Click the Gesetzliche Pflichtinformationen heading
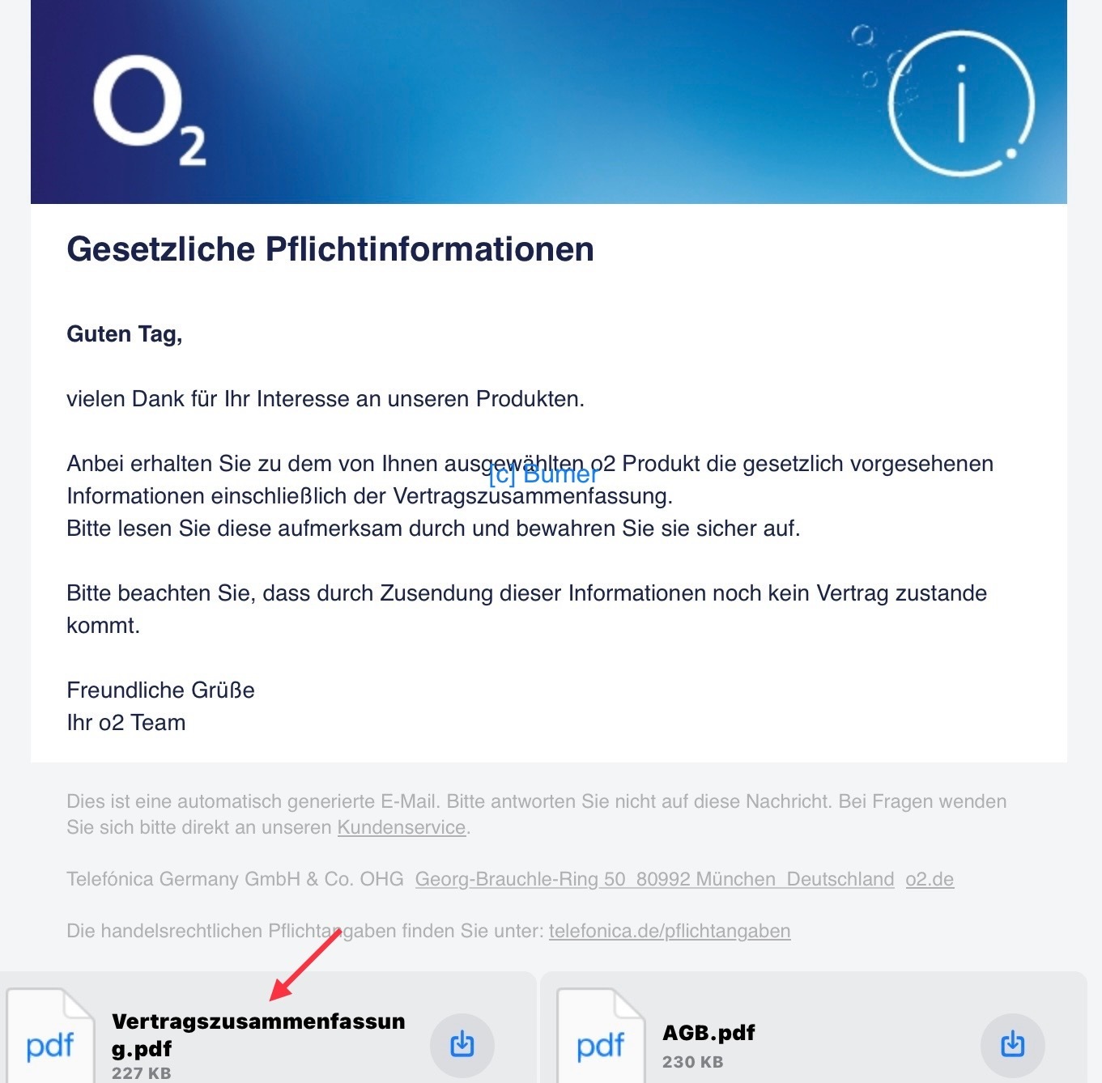The width and height of the screenshot is (1102, 1083). point(330,249)
